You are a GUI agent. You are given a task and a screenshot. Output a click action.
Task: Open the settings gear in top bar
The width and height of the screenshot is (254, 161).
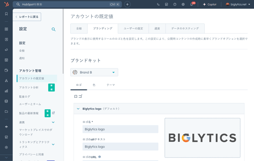pos(183,4)
